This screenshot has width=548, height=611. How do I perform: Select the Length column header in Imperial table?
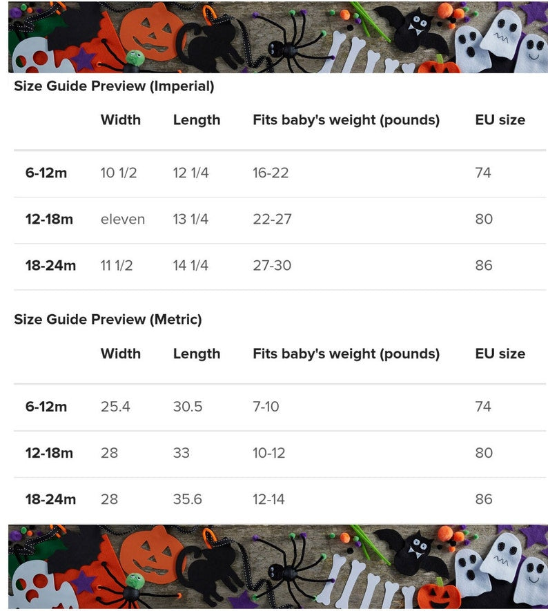[197, 120]
